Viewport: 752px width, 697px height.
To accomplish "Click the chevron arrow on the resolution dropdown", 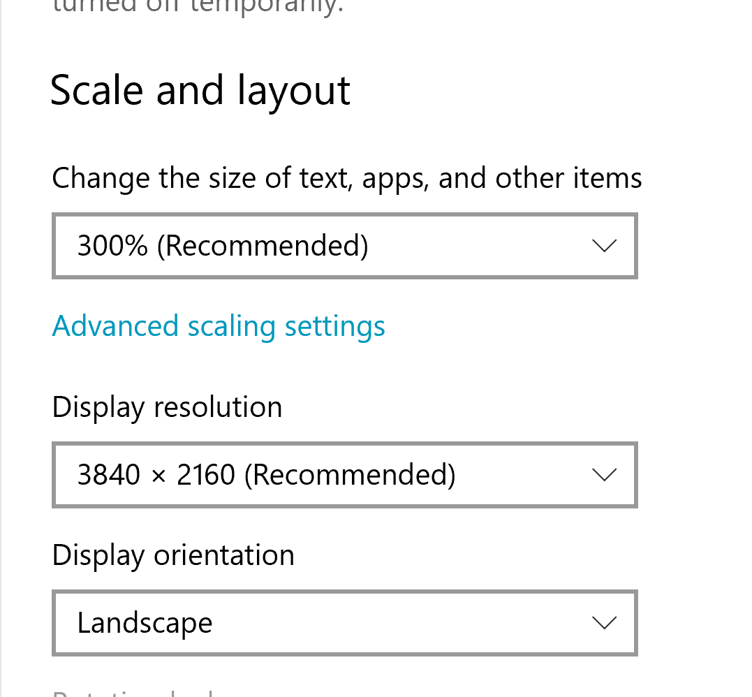I will [604, 475].
